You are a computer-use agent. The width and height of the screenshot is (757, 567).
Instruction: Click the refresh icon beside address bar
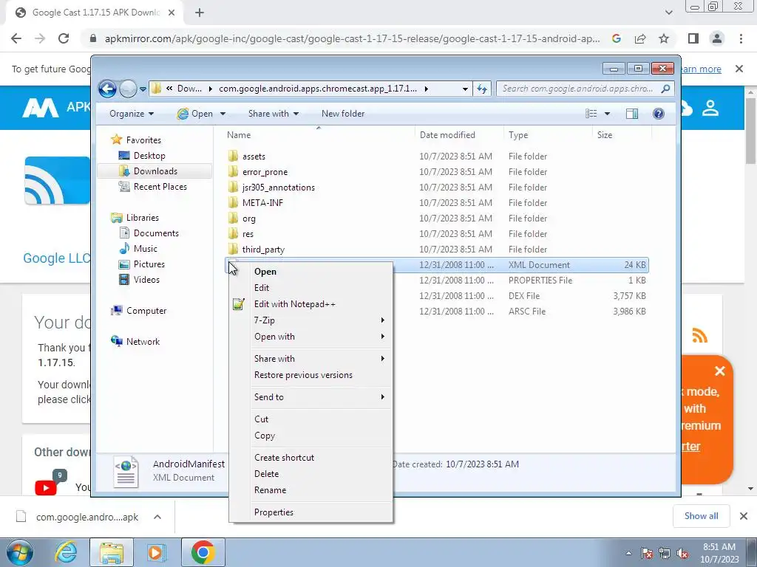[482, 89]
